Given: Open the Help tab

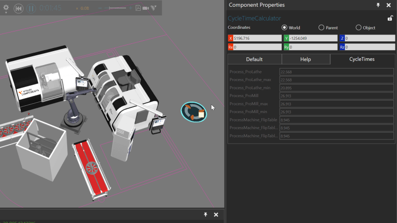Looking at the screenshot, I should click(306, 59).
